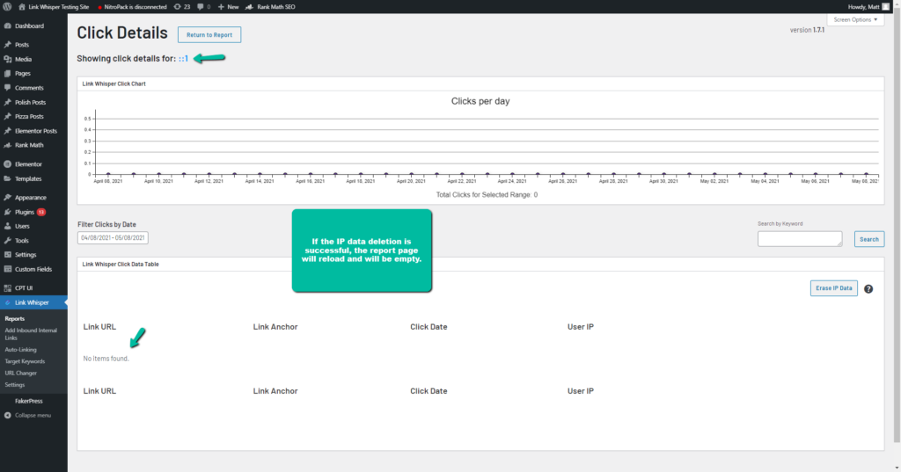This screenshot has width=901, height=472.
Task: Open the comments bubble in admin bar
Action: pyautogui.click(x=203, y=7)
